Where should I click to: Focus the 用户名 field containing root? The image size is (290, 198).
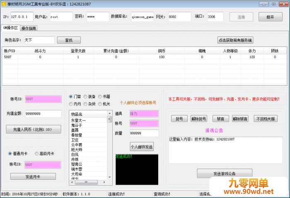pos(61,17)
